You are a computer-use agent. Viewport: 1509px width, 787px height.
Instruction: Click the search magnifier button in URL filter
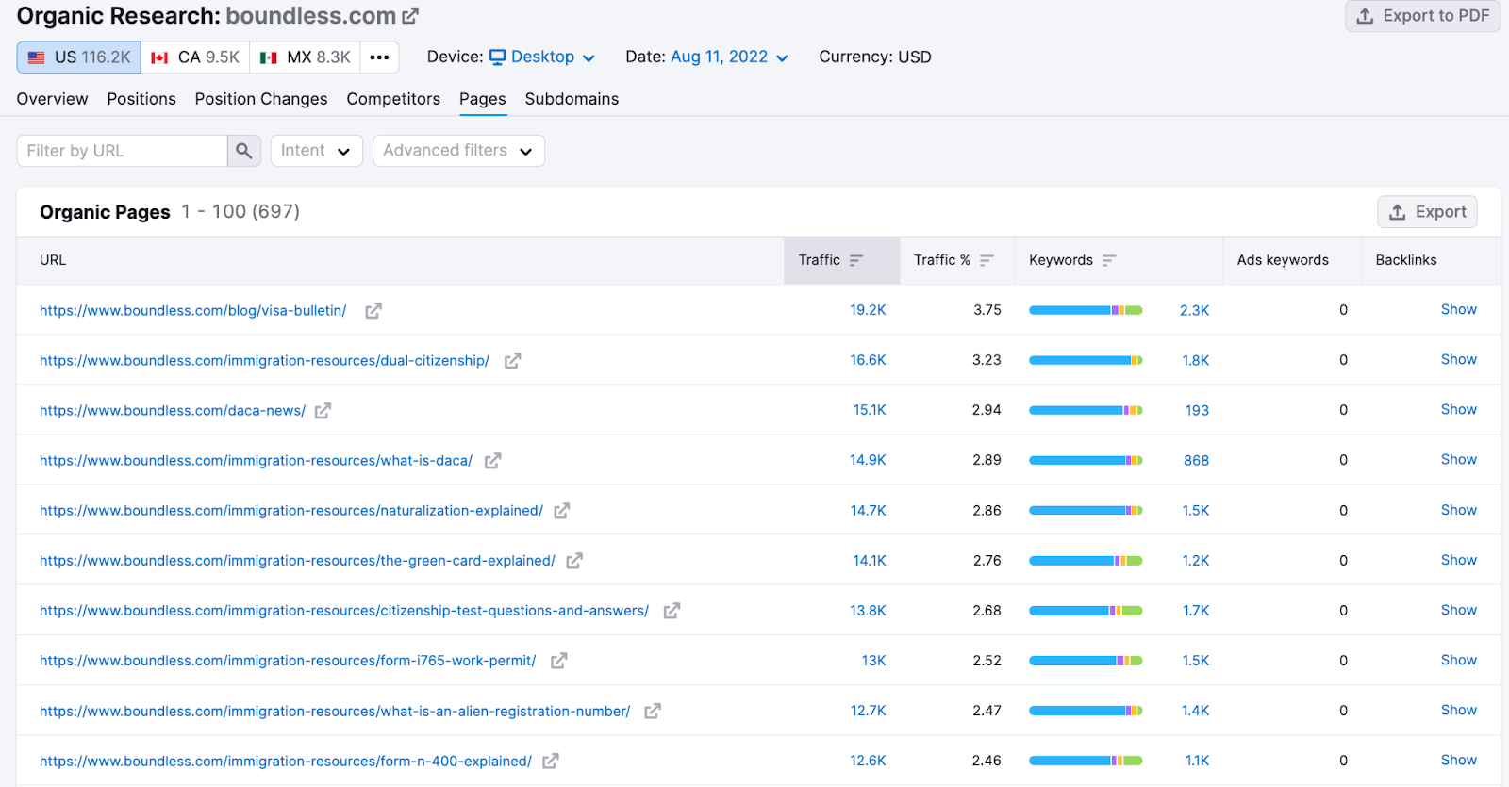[x=244, y=151]
